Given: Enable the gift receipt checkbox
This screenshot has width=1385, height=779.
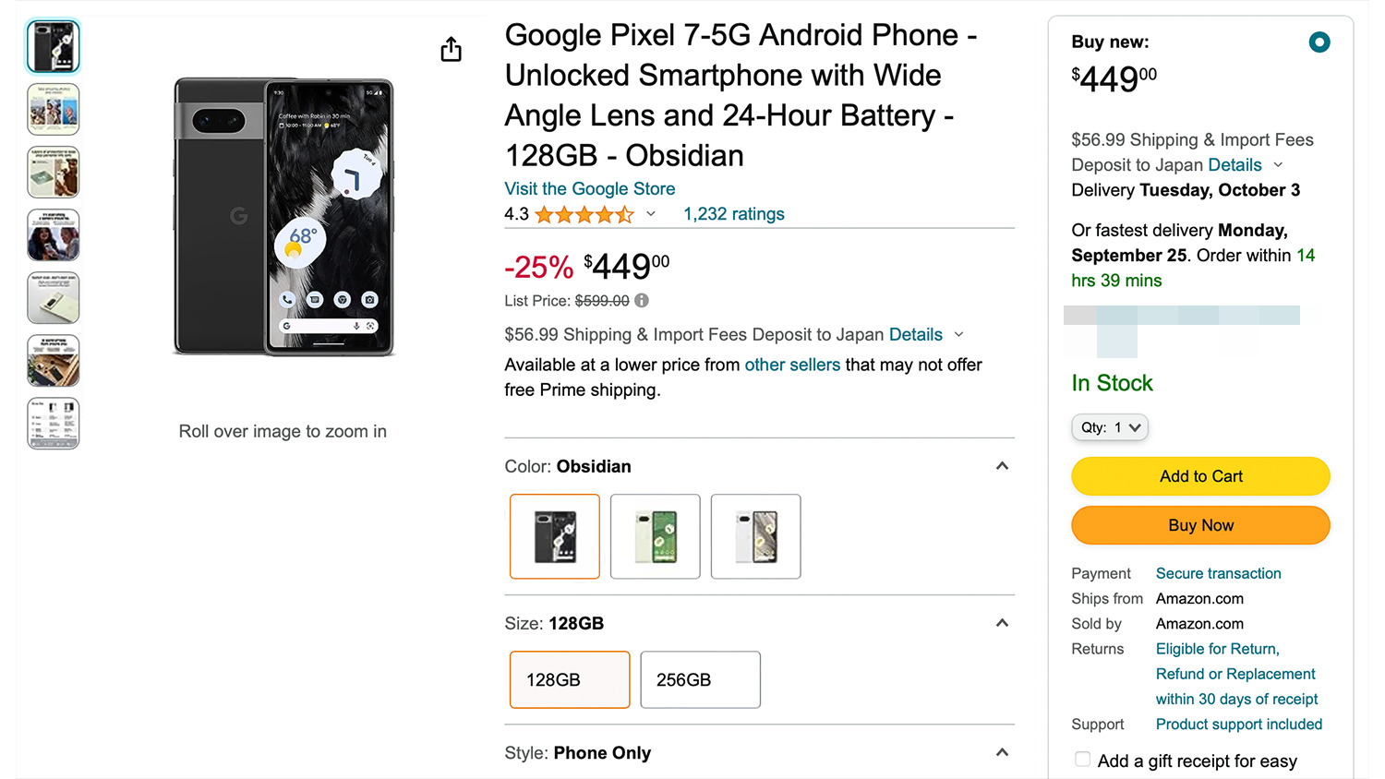Looking at the screenshot, I should (1082, 760).
